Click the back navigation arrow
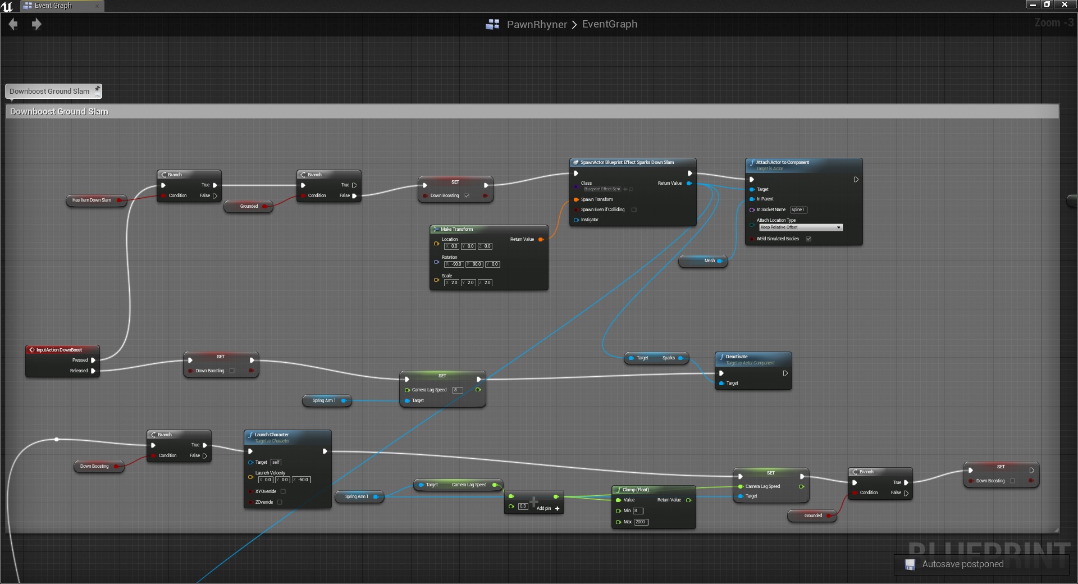 (x=13, y=24)
